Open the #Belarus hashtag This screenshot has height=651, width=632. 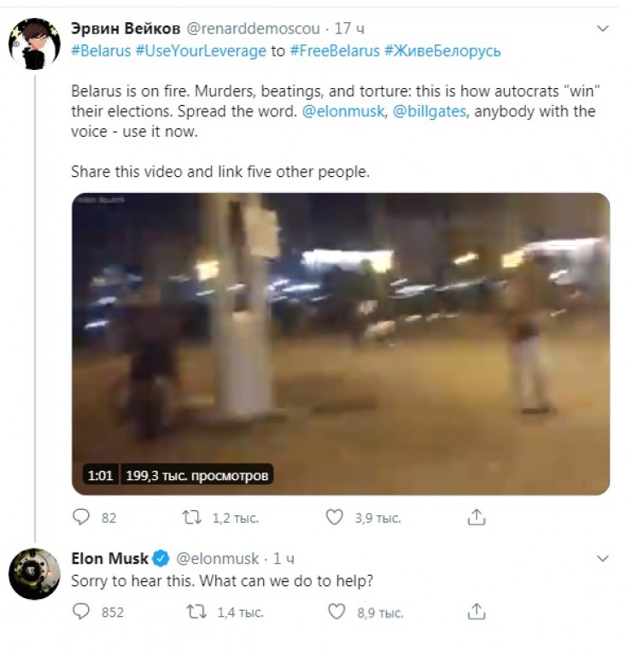(x=101, y=50)
